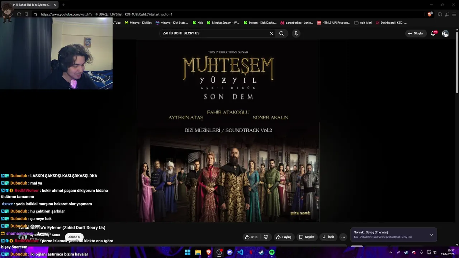459x258 pixels.
Task: Open Brave browser taskbar icon
Action: [209, 252]
